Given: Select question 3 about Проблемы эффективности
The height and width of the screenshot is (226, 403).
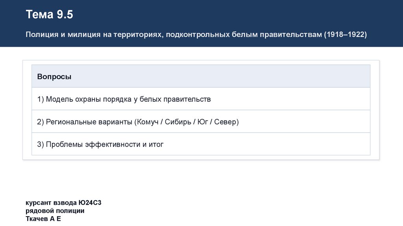Looking at the screenshot, I should pyautogui.click(x=100, y=144).
